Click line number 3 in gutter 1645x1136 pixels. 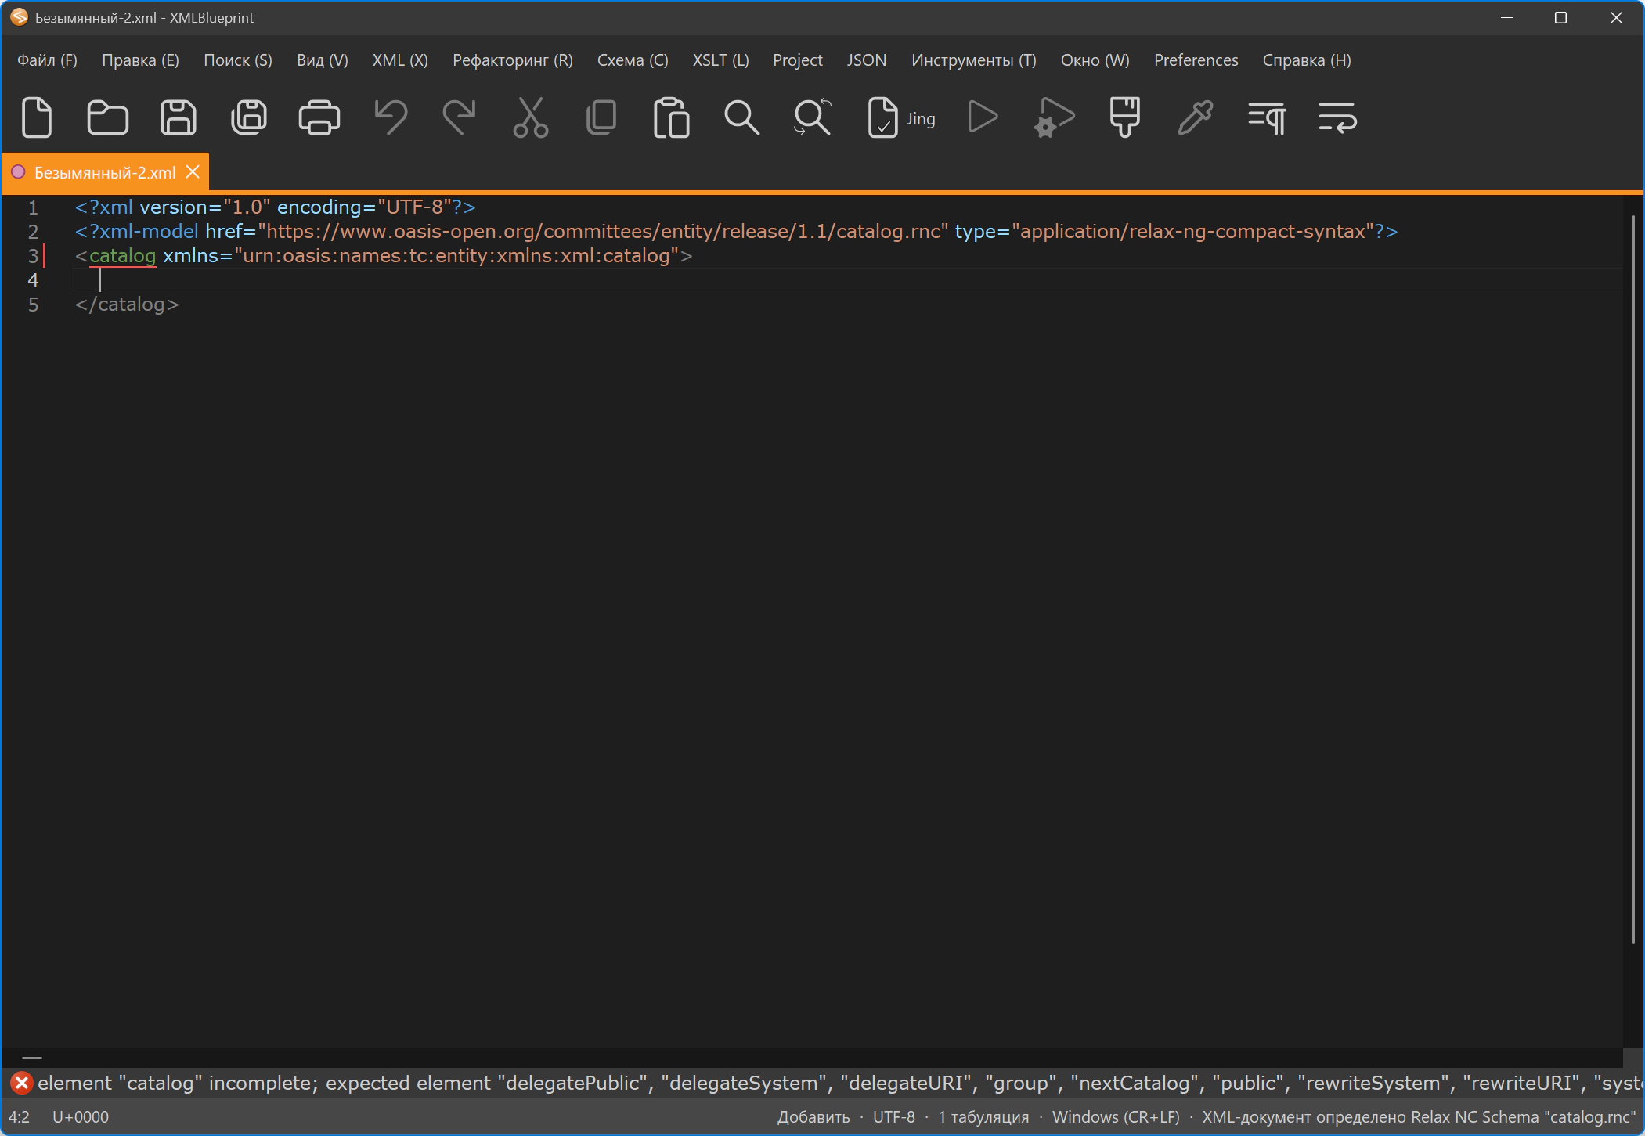(x=33, y=256)
